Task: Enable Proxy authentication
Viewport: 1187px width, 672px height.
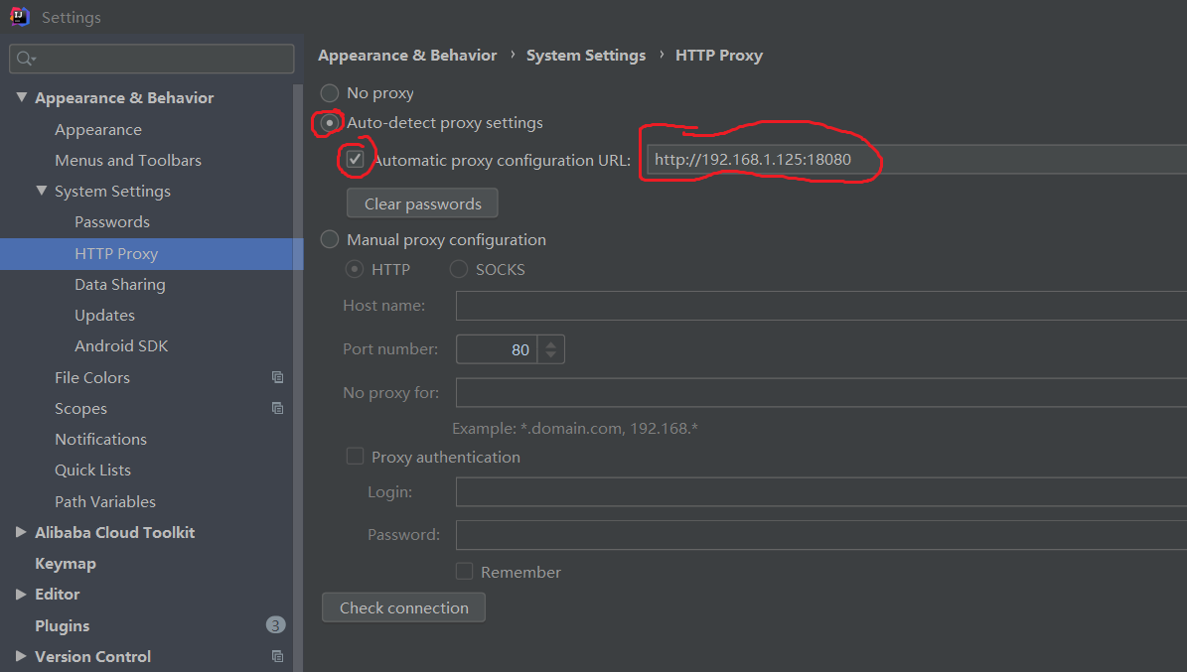Action: click(355, 456)
